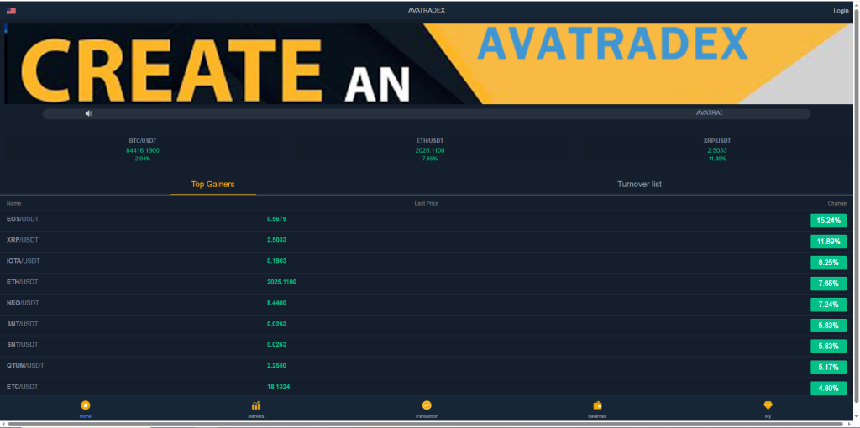Select the EOS/USDT row
Viewport: 860px width, 428px height.
pyautogui.click(x=426, y=221)
